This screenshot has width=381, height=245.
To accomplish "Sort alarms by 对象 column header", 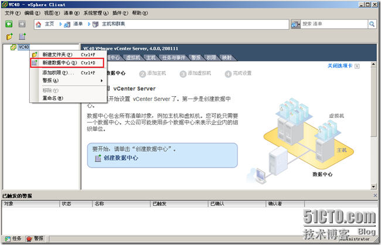I will coord(30,204).
